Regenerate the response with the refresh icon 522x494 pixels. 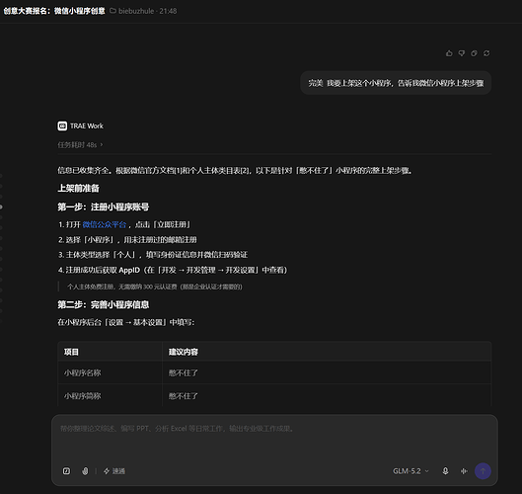pos(486,53)
